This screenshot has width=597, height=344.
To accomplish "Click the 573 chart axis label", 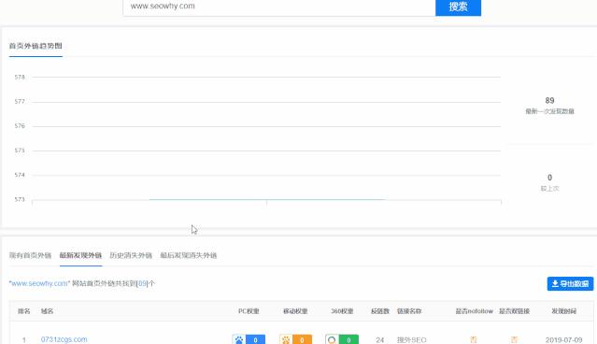I will point(20,199).
